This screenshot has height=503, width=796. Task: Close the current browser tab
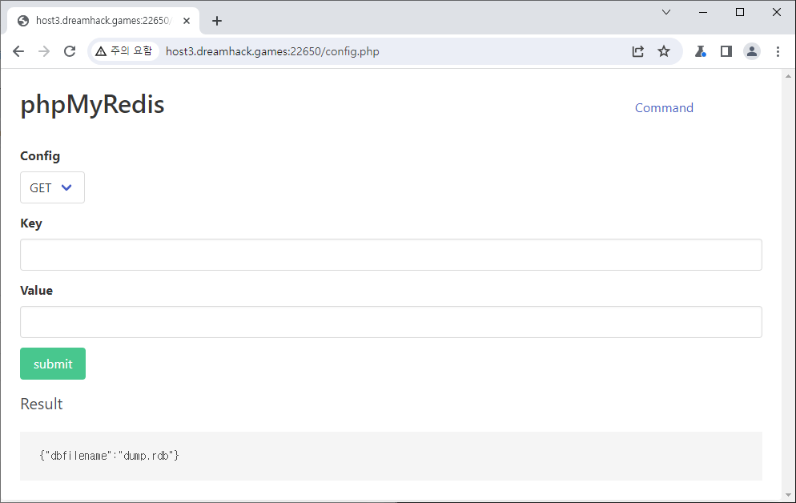tap(187, 21)
